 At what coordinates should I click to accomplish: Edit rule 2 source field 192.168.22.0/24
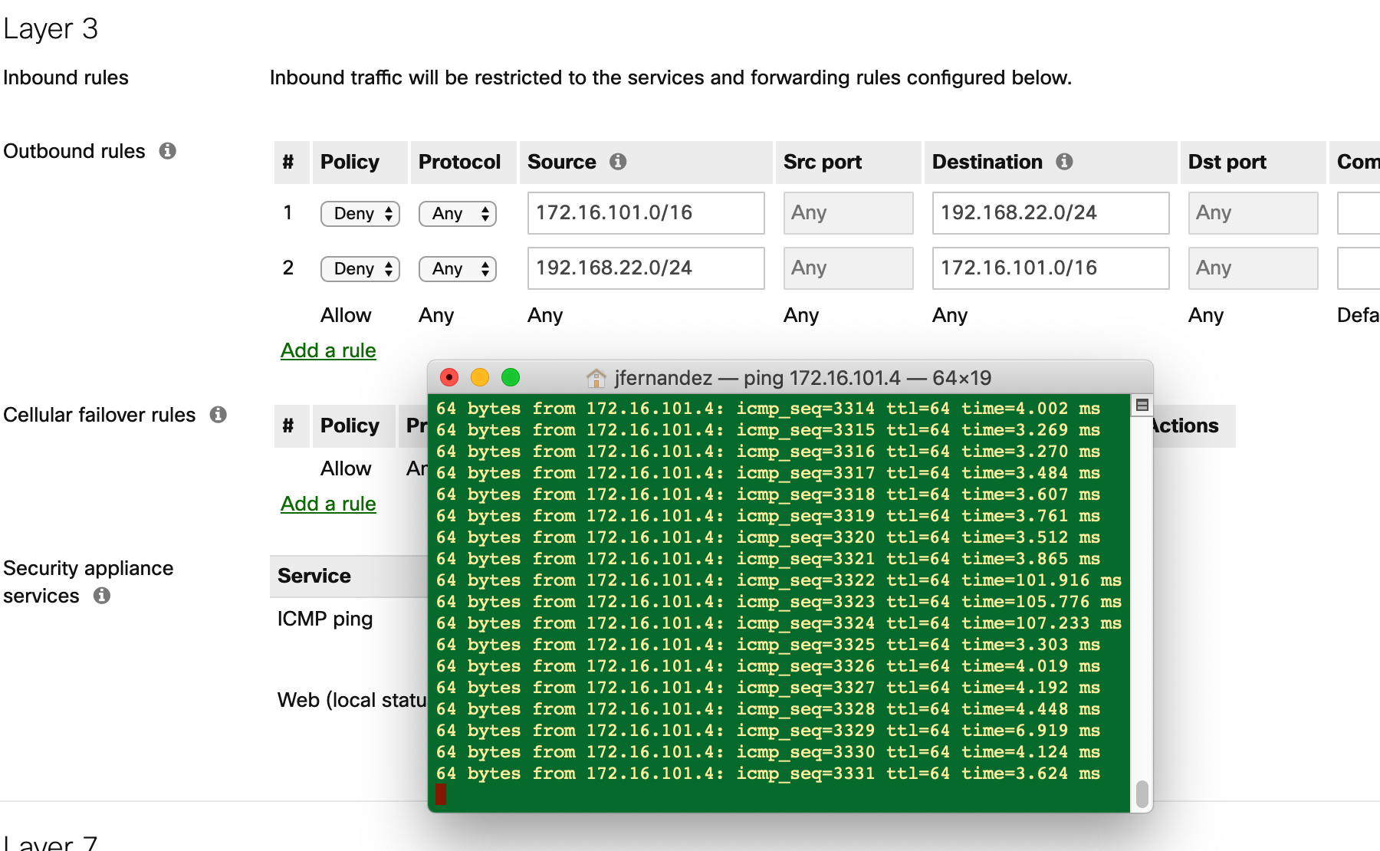(646, 268)
